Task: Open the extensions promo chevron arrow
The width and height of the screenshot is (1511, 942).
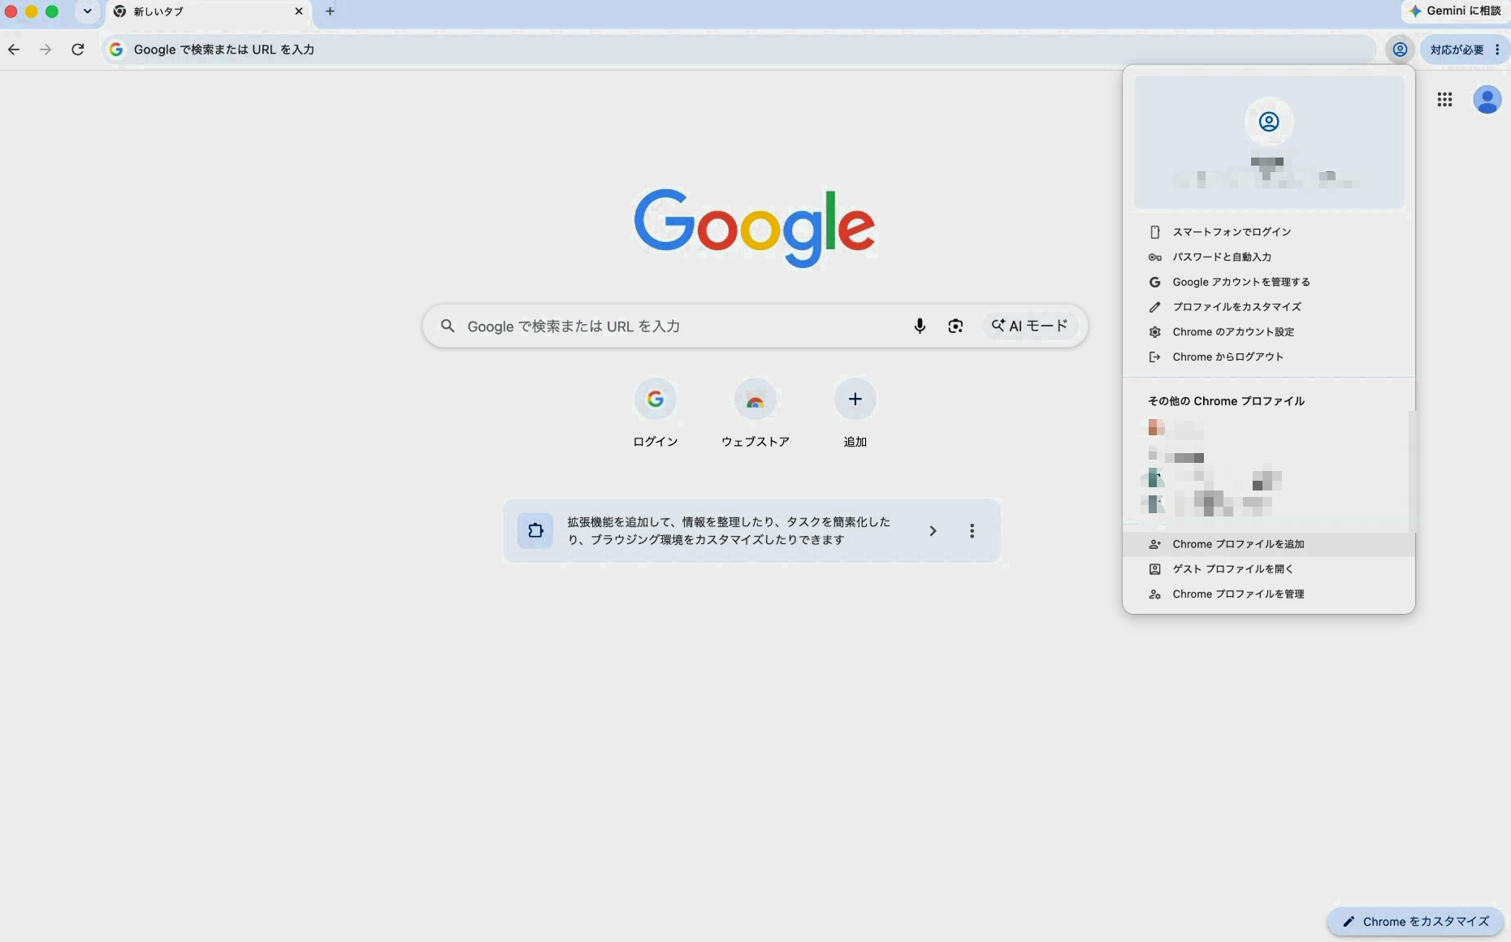Action: click(933, 530)
